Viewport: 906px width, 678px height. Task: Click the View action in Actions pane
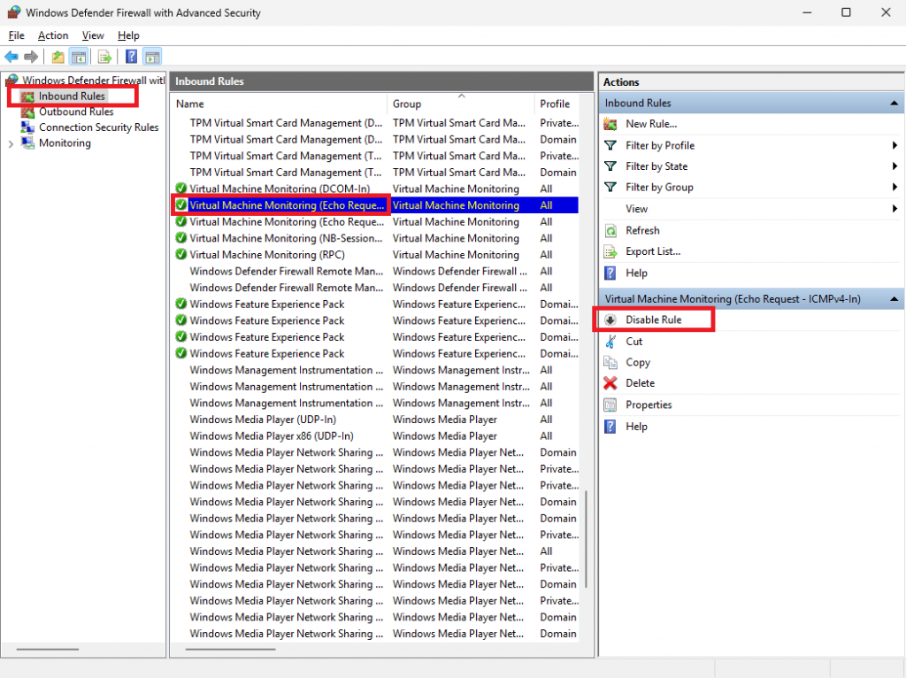636,209
